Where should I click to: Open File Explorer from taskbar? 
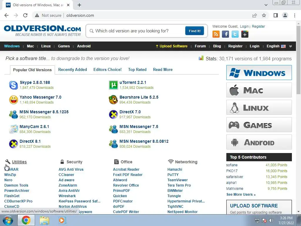click(x=44, y=220)
